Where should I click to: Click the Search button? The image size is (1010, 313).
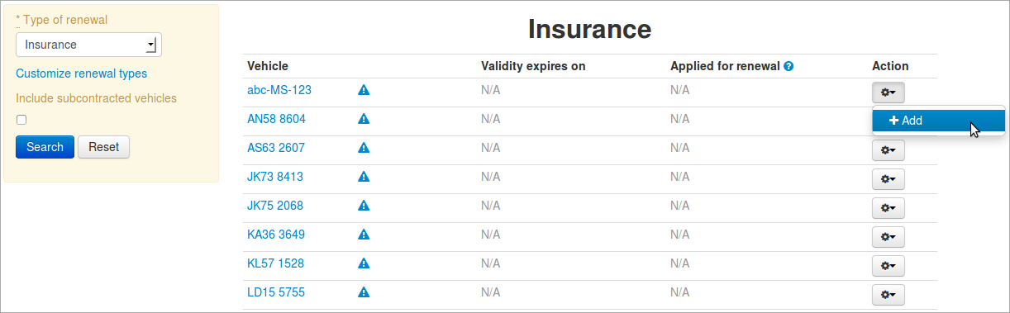(x=45, y=147)
